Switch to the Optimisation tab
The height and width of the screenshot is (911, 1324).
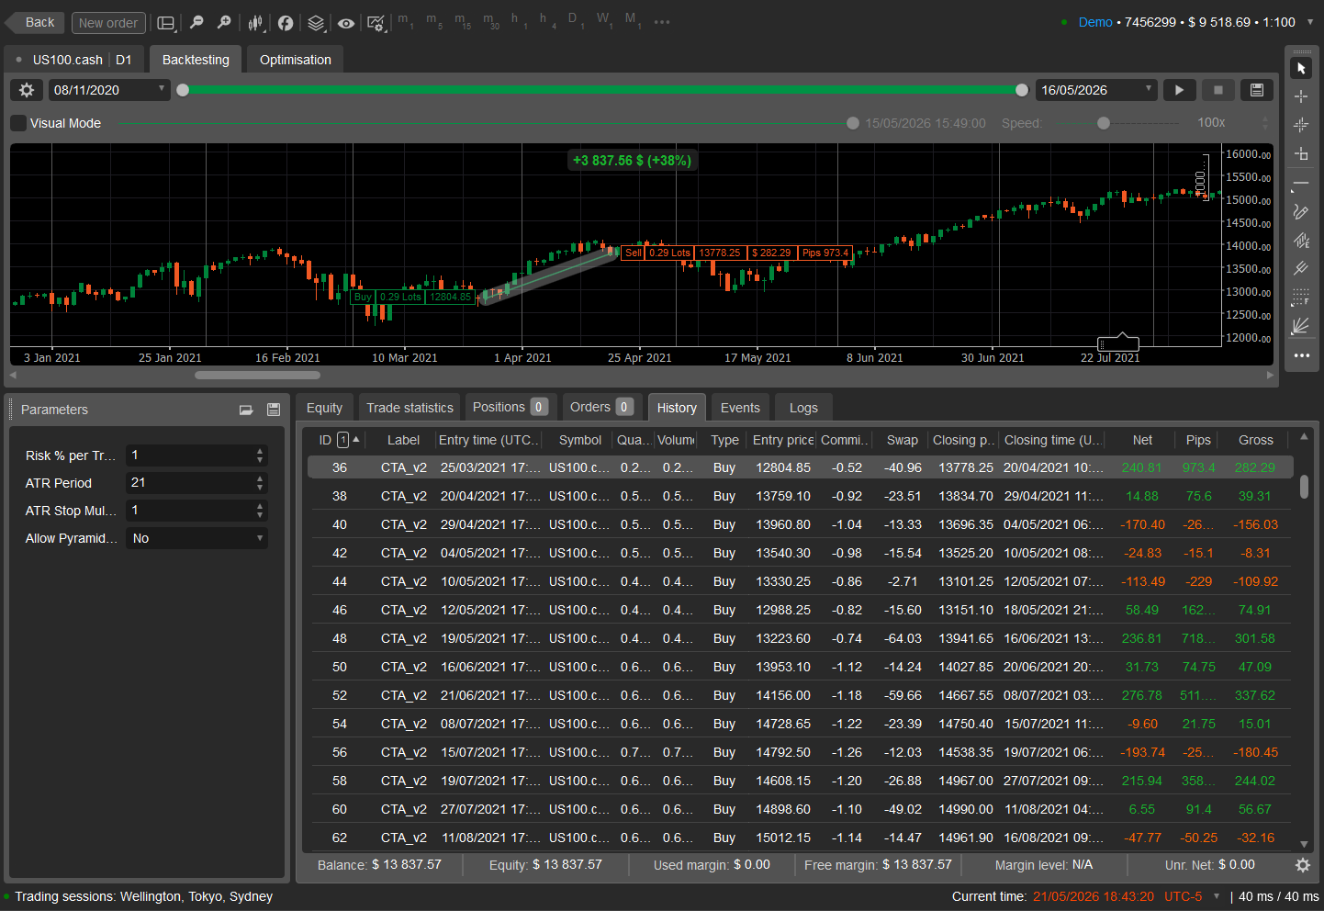point(296,60)
